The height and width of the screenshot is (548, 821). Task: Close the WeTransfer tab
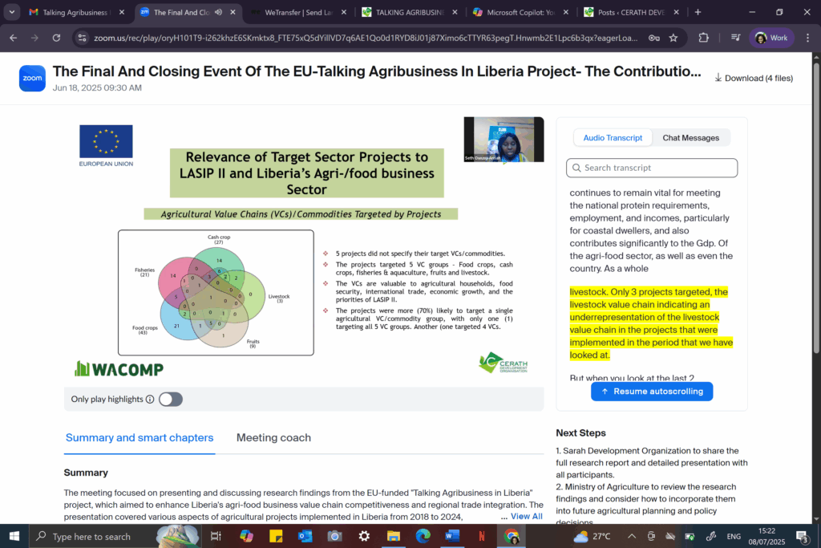pos(343,12)
